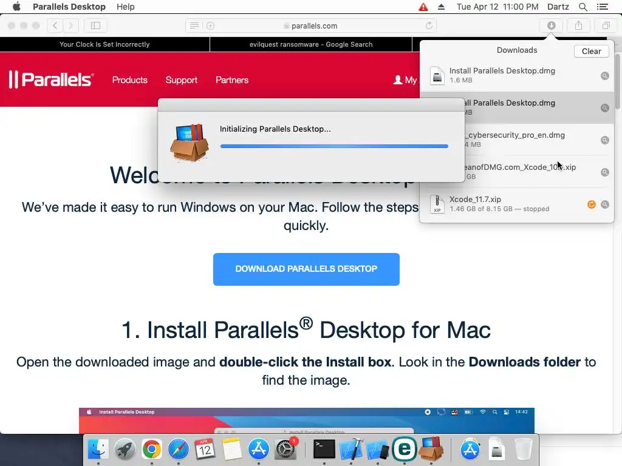The height and width of the screenshot is (466, 622).
Task: Open the disk image file icon in Dock
Action: pyautogui.click(x=497, y=450)
